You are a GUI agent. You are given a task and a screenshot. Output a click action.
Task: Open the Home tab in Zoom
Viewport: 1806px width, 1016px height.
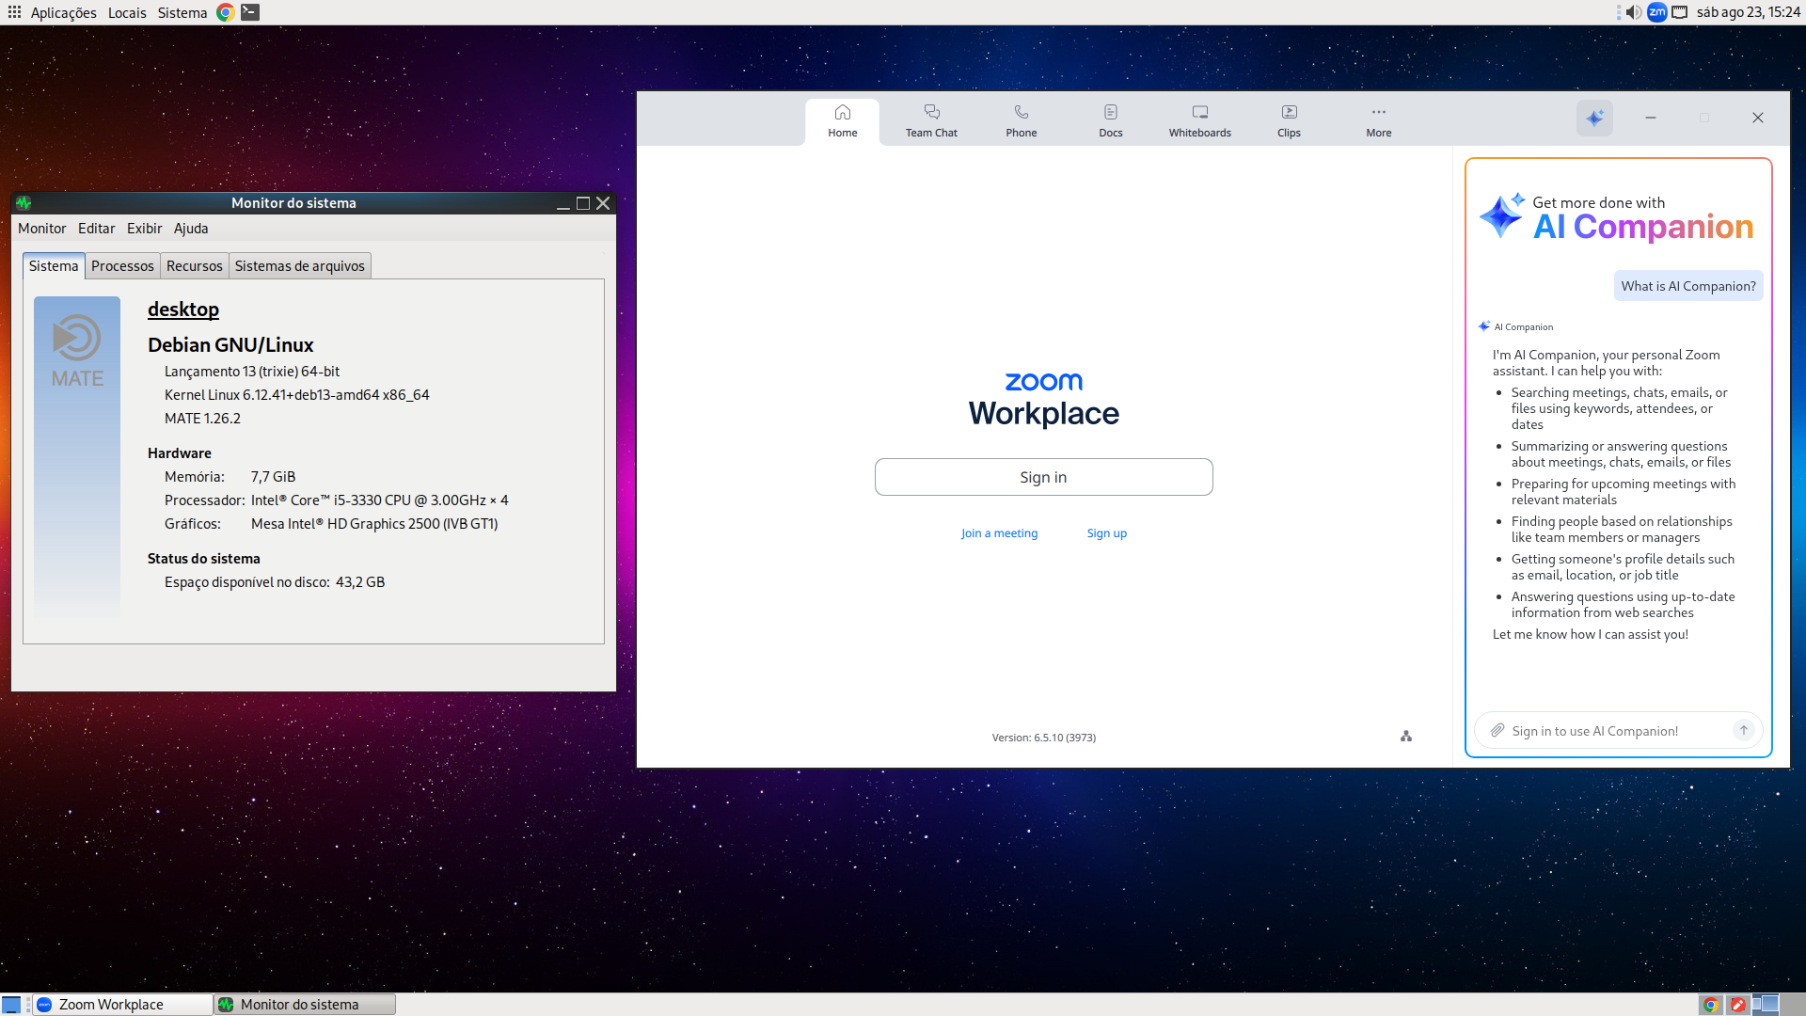tap(842, 121)
